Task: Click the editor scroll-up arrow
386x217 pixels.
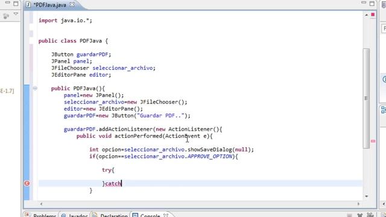Action: coord(366,15)
